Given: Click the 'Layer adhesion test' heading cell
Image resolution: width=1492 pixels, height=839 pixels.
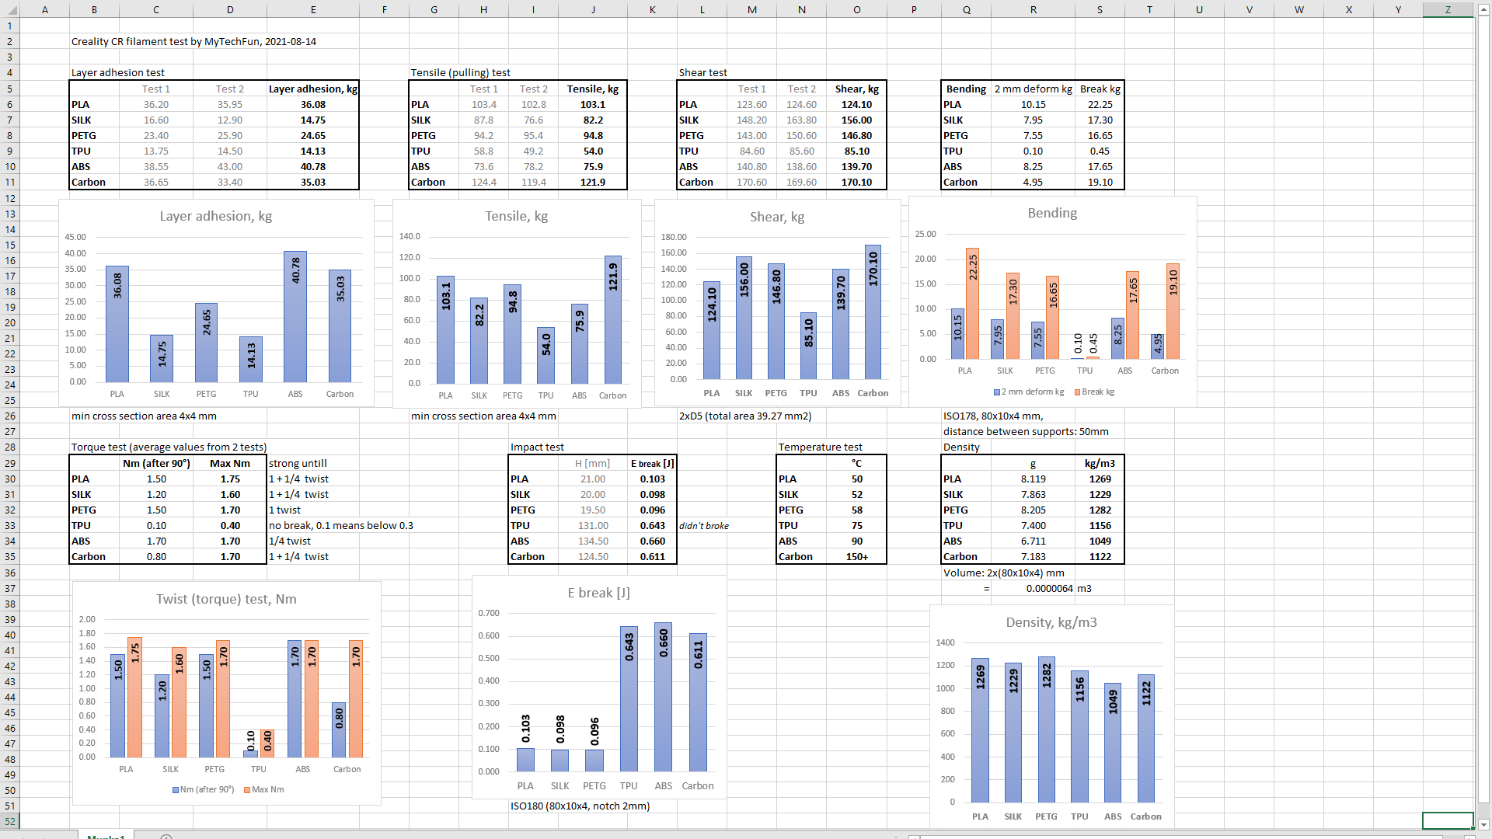Looking at the screenshot, I should point(118,73).
